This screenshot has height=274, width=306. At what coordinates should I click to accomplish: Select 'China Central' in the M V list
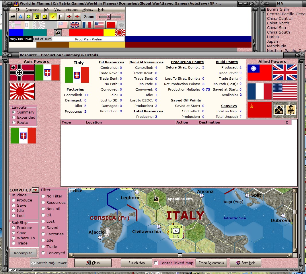point(279,19)
